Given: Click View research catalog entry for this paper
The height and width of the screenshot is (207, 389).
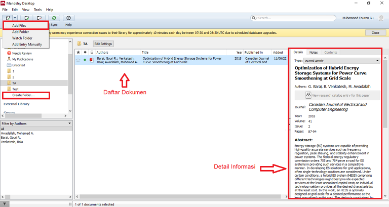Looking at the screenshot, I should point(337,95).
